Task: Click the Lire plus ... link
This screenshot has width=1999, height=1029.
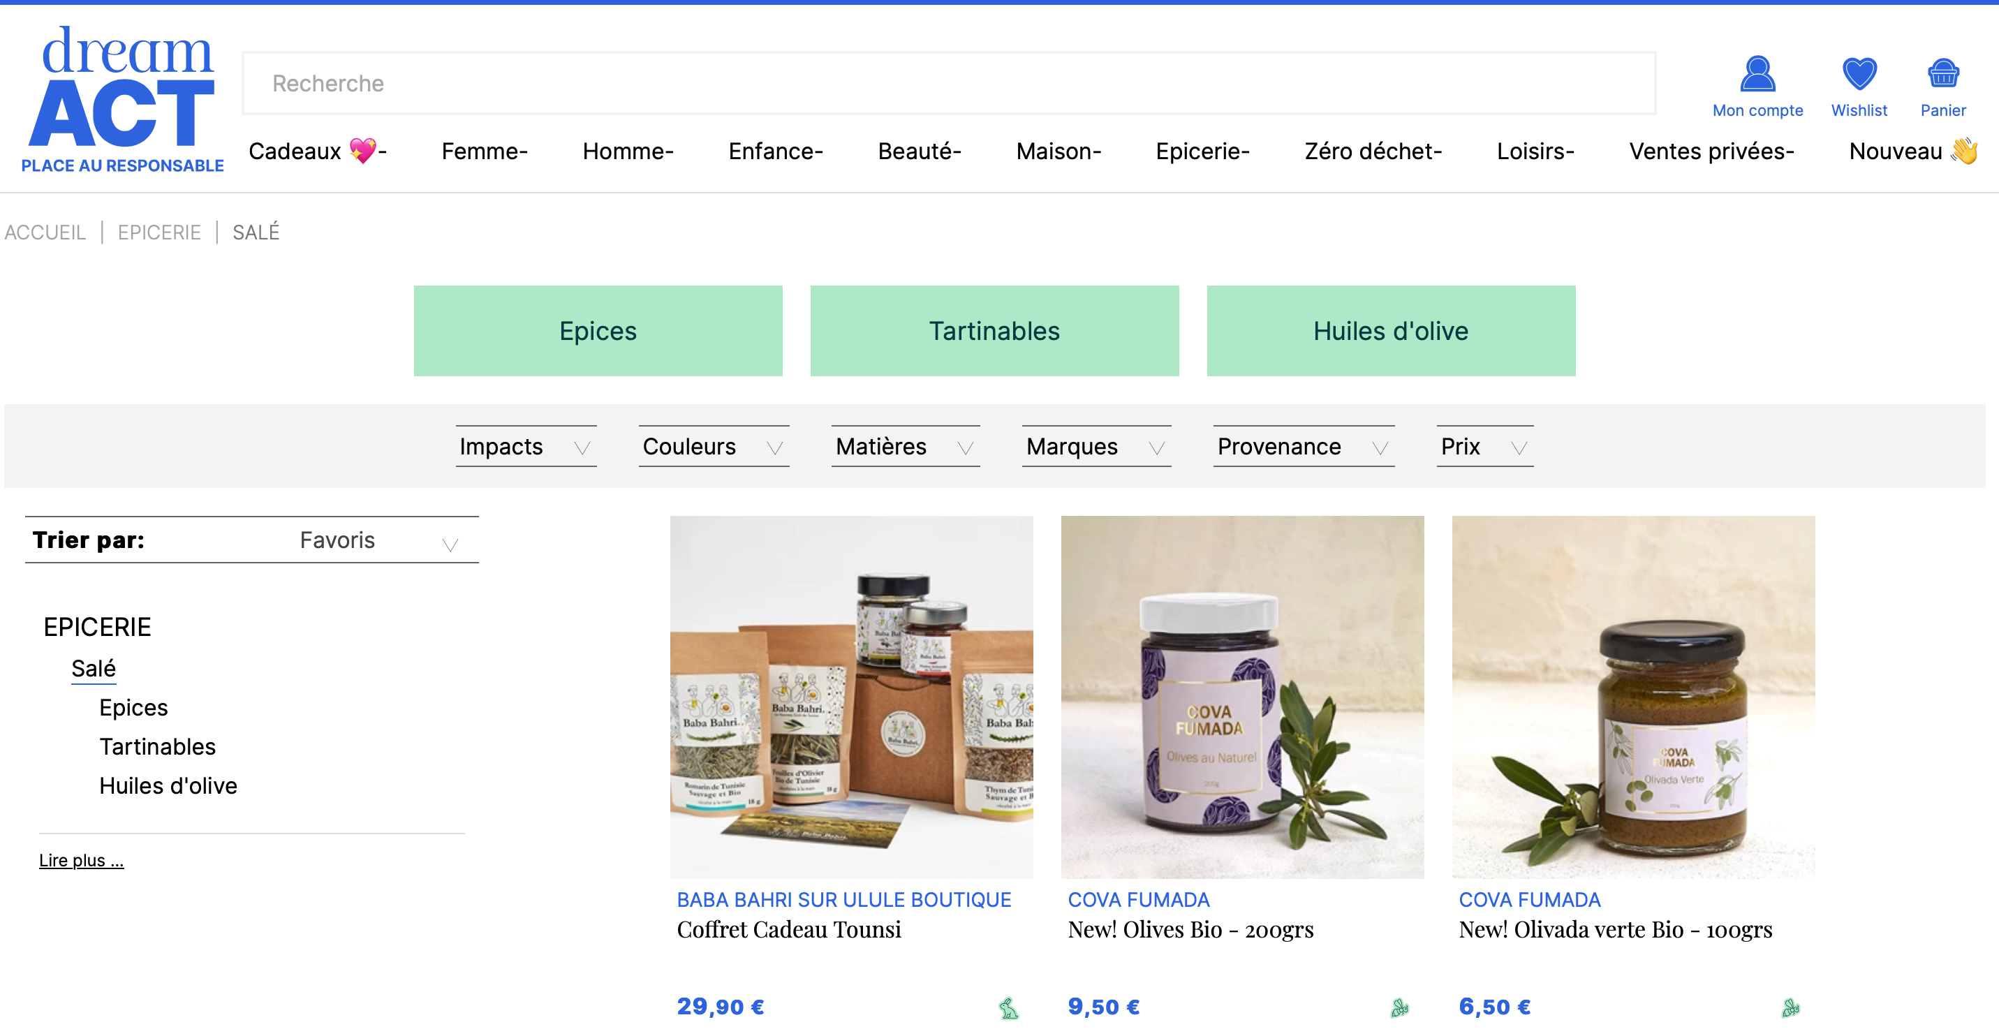Action: (82, 860)
